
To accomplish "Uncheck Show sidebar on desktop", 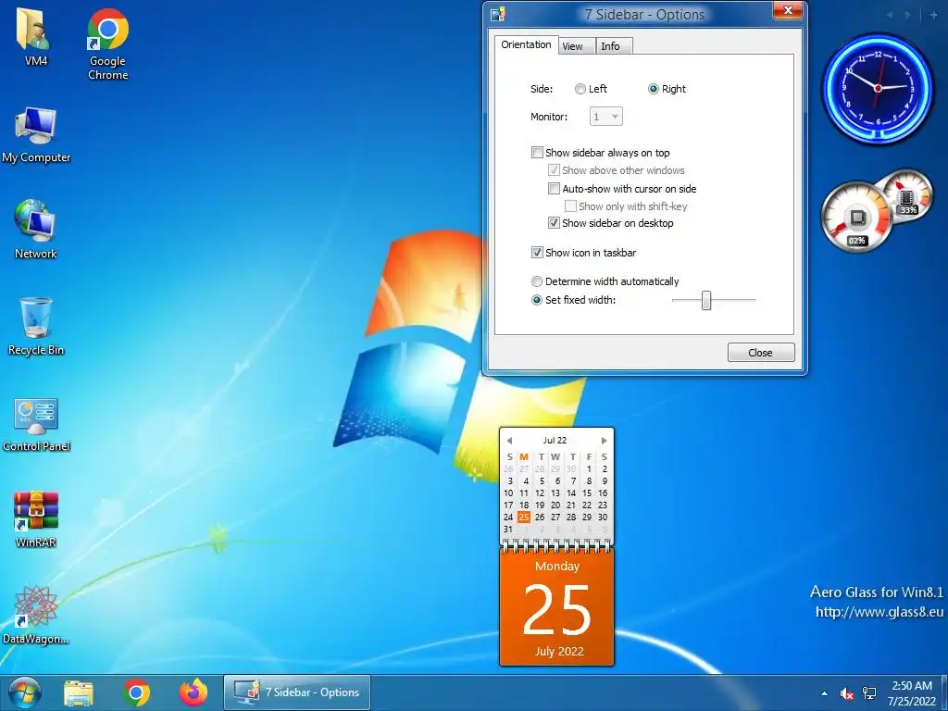I will [554, 223].
